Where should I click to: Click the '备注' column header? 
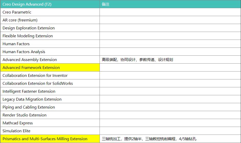pyautogui.click(x=170, y=4)
